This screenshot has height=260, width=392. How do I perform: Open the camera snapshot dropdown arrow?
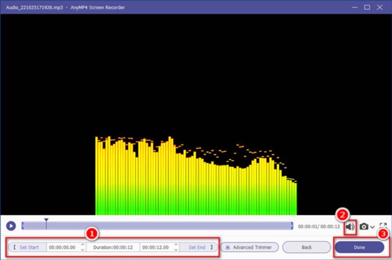(x=372, y=227)
